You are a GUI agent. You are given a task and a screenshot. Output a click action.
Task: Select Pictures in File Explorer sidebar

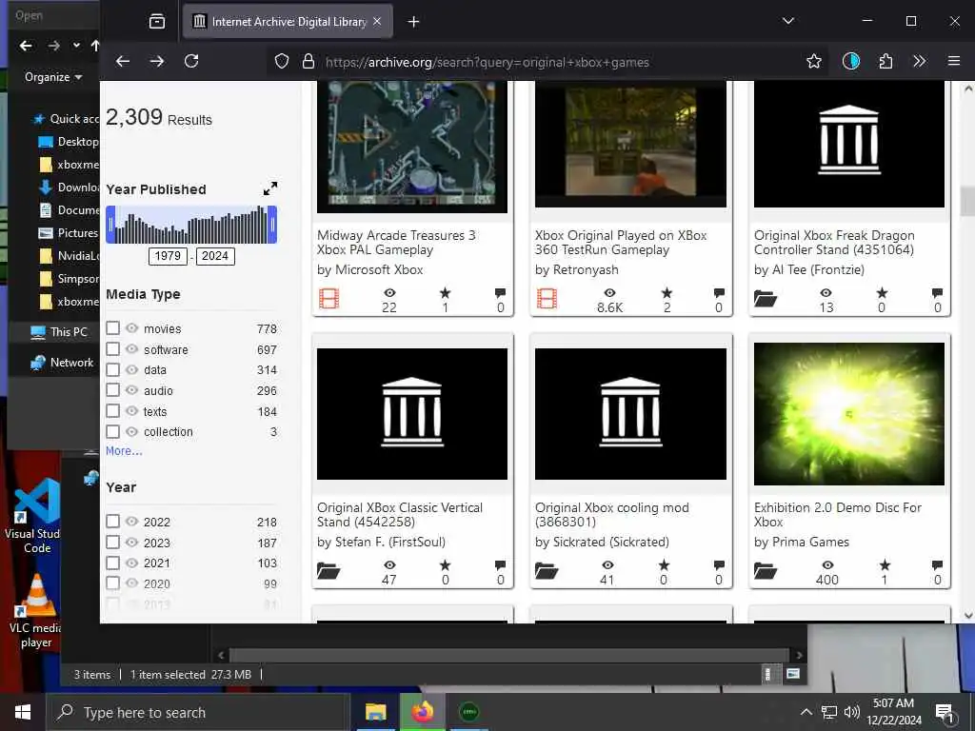69,233
